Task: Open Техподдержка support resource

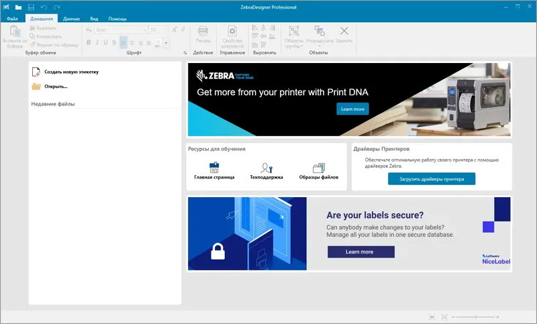Action: 266,171
